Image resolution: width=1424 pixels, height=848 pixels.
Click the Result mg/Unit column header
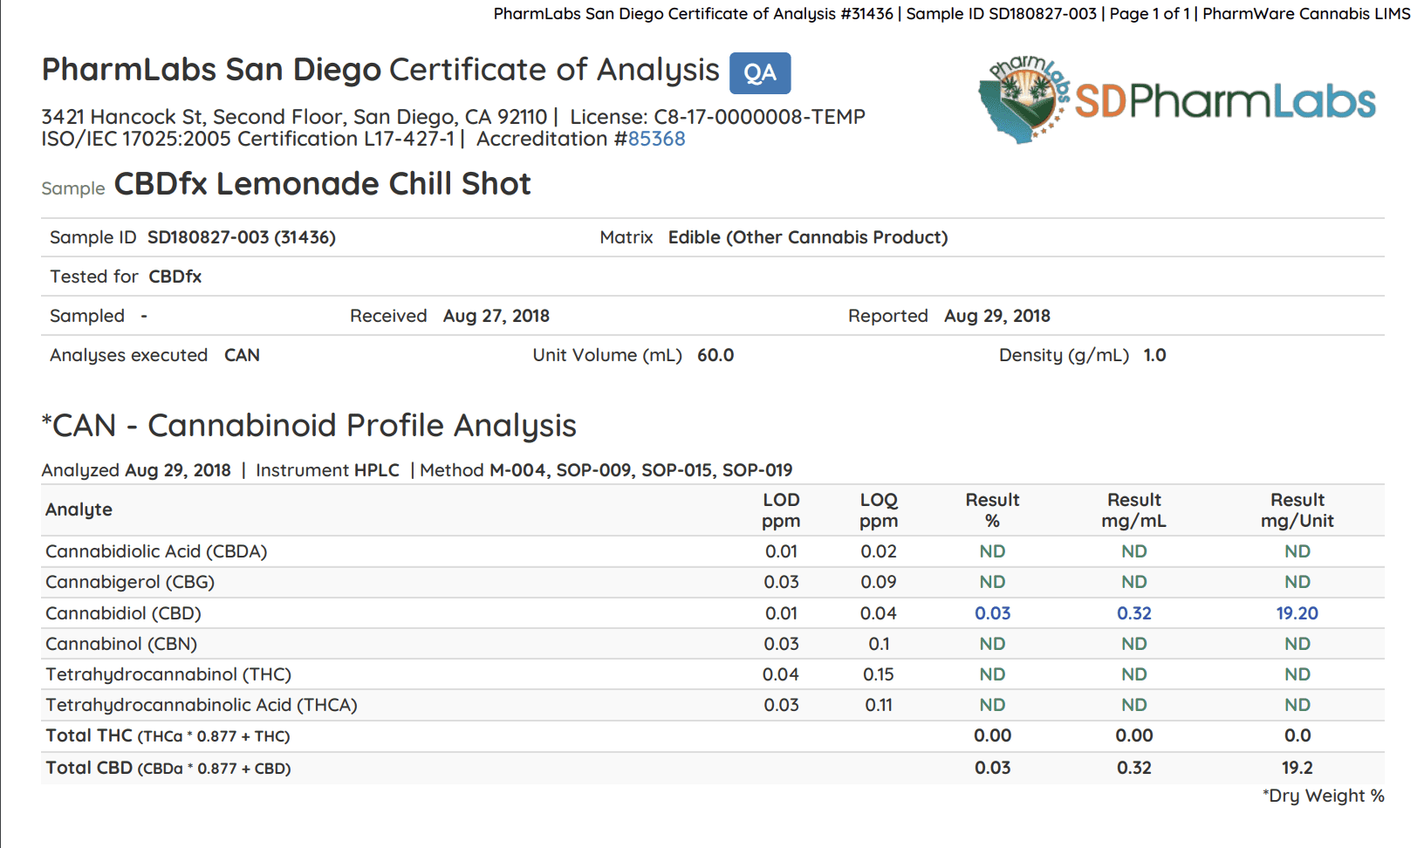click(1297, 510)
